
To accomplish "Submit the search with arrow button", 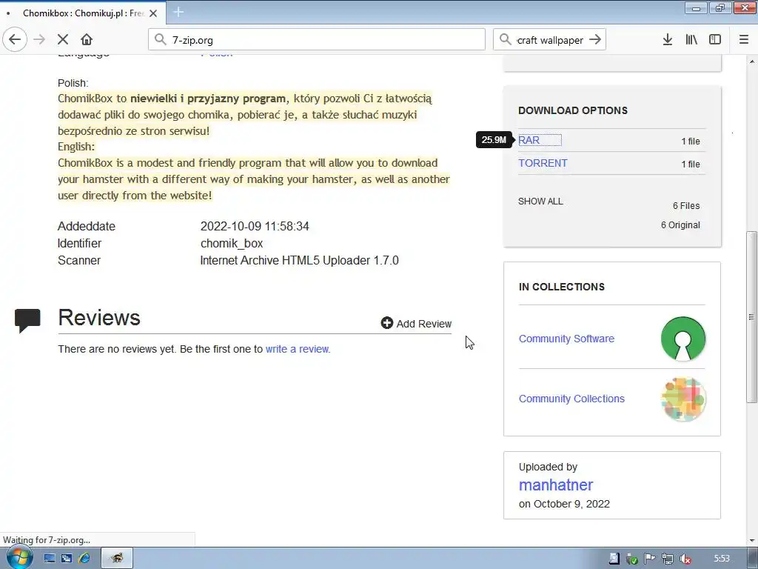I will (x=595, y=40).
